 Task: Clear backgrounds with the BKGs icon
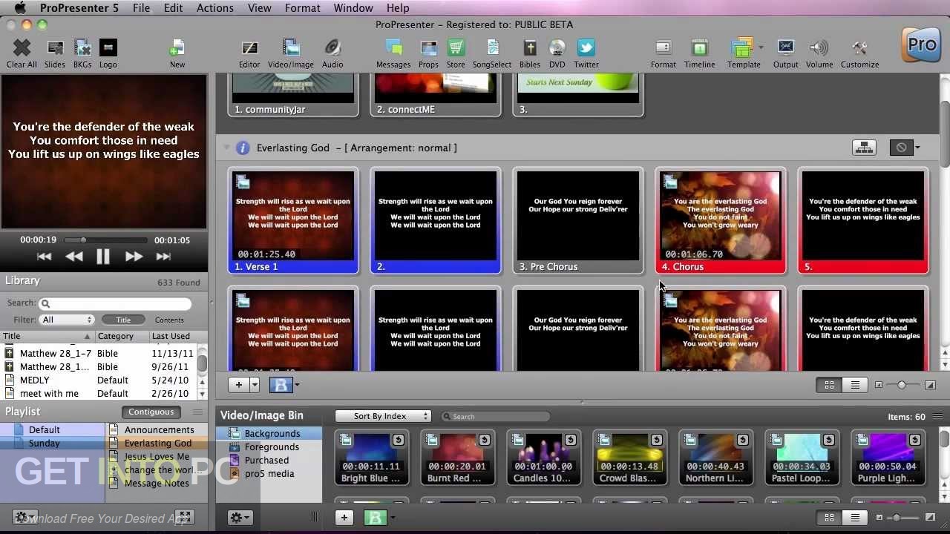(x=82, y=48)
